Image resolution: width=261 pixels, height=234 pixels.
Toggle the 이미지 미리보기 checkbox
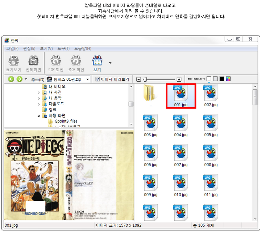(x=98, y=79)
